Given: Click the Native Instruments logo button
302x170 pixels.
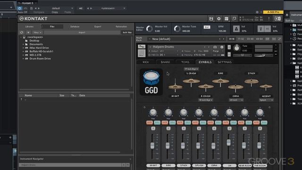Looking at the screenshot, I should coord(277,19).
